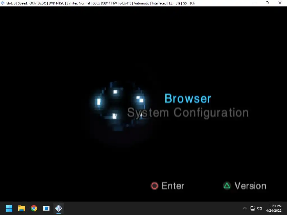Click the red circle Enter icon
Image resolution: width=287 pixels, height=215 pixels.
point(154,186)
